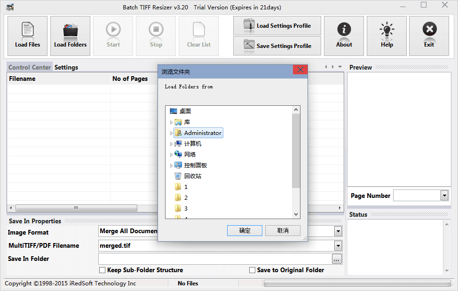This screenshot has width=458, height=291.
Task: Select the Recycle Bin (回收站) item
Action: (x=193, y=176)
